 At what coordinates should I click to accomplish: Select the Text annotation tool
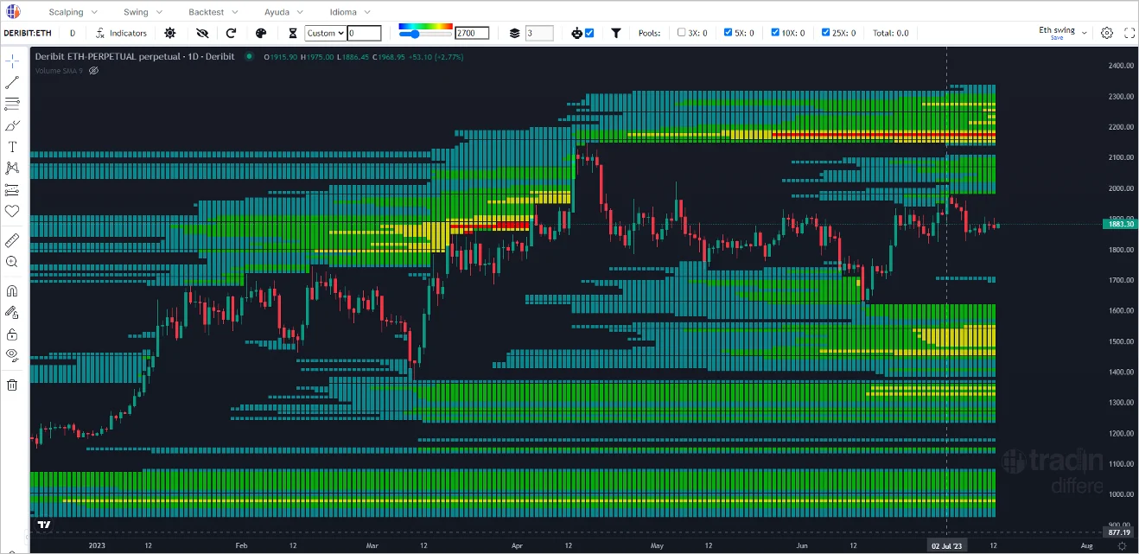(12, 146)
